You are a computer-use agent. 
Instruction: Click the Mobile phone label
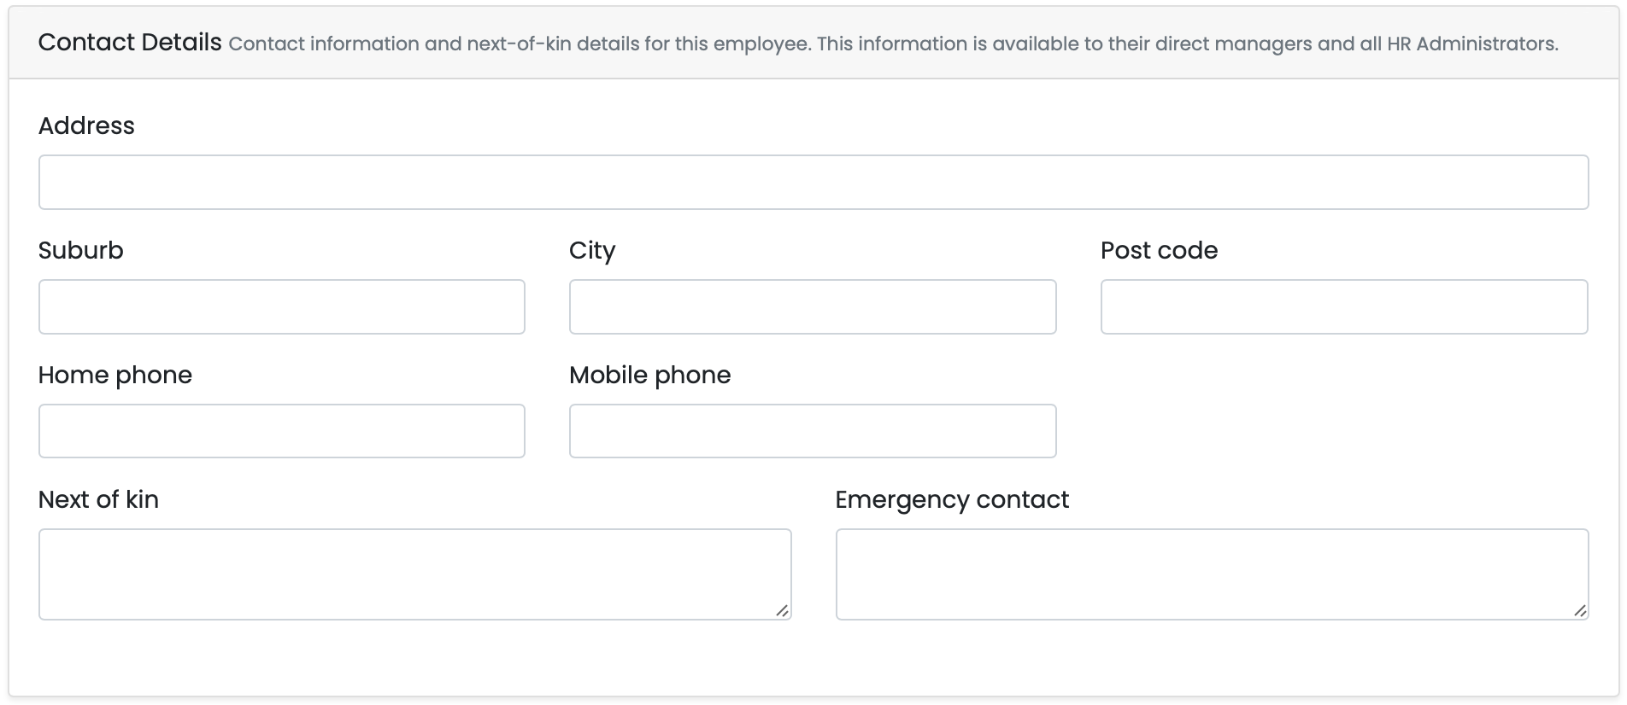coord(649,375)
